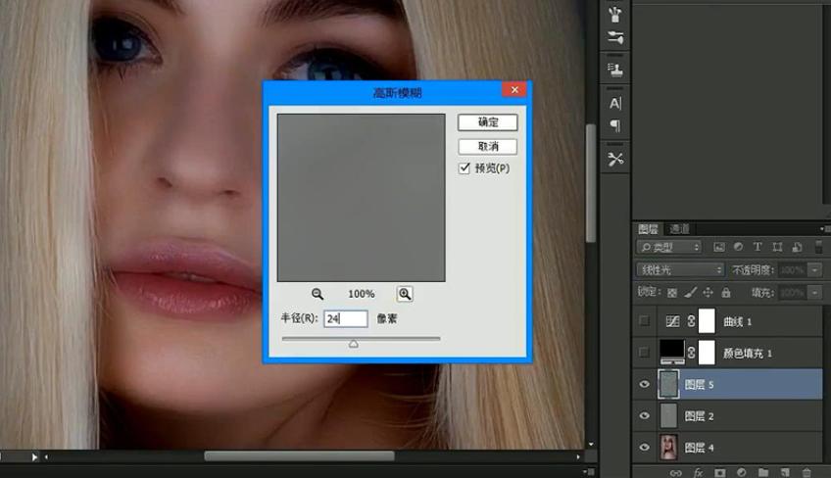Open the 线性光 blend mode dropdown

pyautogui.click(x=680, y=269)
